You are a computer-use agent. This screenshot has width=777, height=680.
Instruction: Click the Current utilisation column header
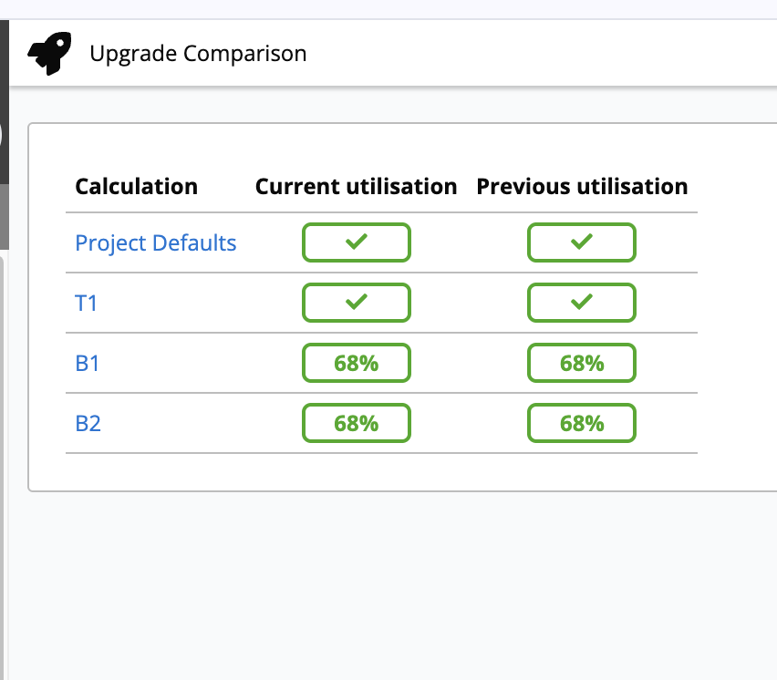[x=357, y=186]
